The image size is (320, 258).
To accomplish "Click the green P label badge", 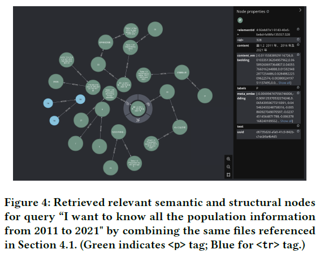I will [240, 20].
